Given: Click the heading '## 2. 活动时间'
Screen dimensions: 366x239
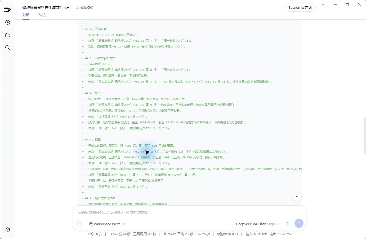Looking at the screenshot, I should pyautogui.click(x=96, y=29).
